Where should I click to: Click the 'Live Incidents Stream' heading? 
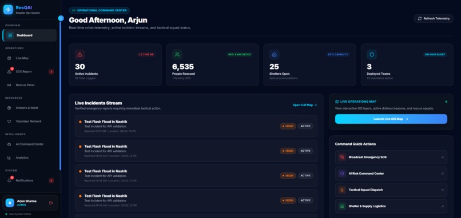(98, 103)
